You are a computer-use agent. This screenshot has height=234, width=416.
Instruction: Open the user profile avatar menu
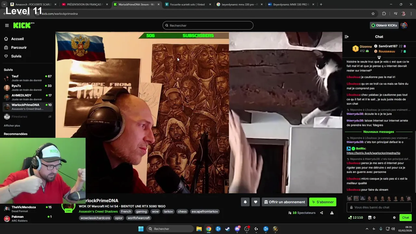[x=404, y=25]
